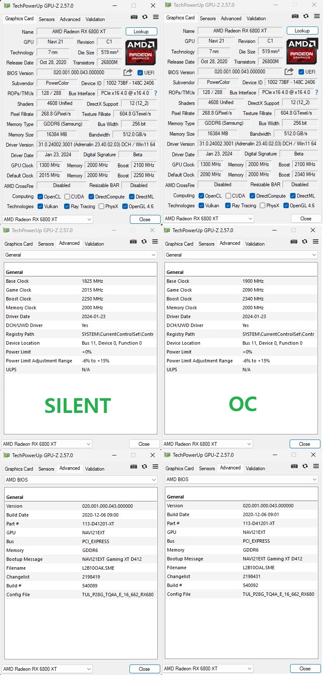The height and width of the screenshot is (675, 323).
Task: Enable PhysX checkbox in 2340 MHz boost window
Action: click(x=263, y=206)
